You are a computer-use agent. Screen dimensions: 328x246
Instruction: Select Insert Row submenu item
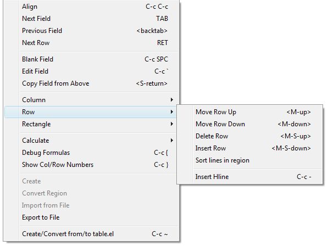[249, 148]
